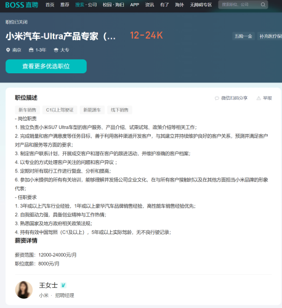Click the 12-24K salary text
The image size is (282, 308).
pos(147,35)
